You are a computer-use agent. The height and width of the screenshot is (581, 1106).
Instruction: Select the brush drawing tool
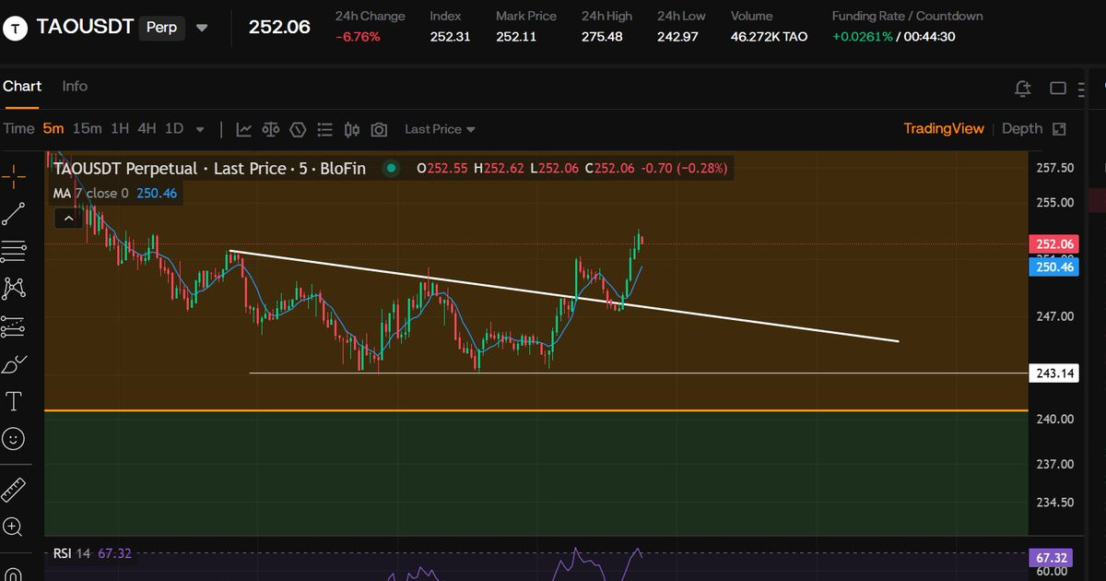click(13, 364)
